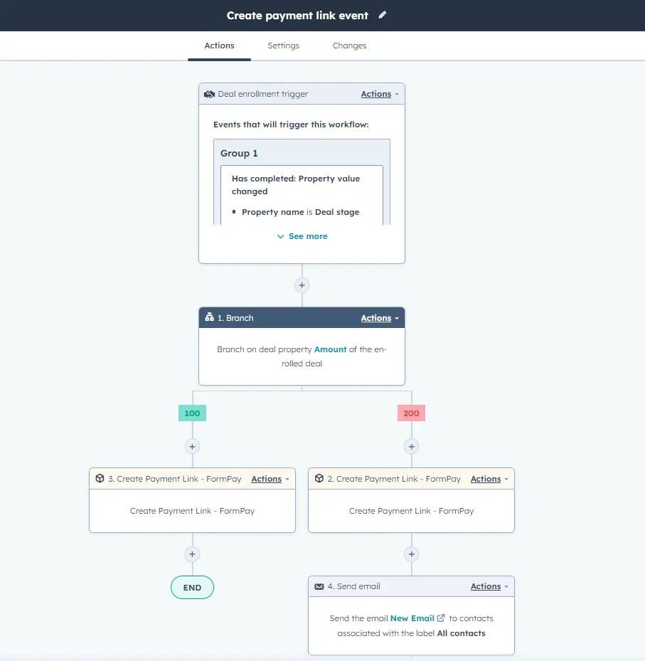Screen dimensions: 645x661
Task: Click the cube icon on step 3 Create Payment Link
Action: 100,478
